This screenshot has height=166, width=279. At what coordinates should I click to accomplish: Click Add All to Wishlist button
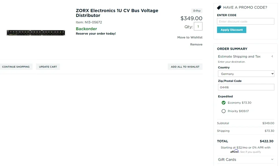[185, 67]
